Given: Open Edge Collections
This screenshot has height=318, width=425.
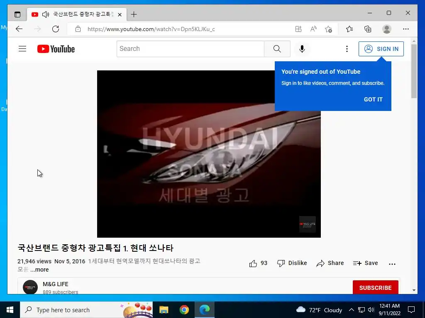Looking at the screenshot, I should tap(368, 29).
